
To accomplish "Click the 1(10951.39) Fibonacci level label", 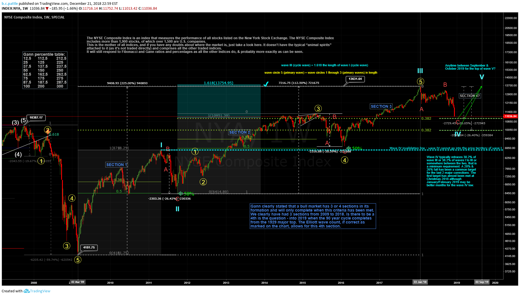I will [218, 116].
